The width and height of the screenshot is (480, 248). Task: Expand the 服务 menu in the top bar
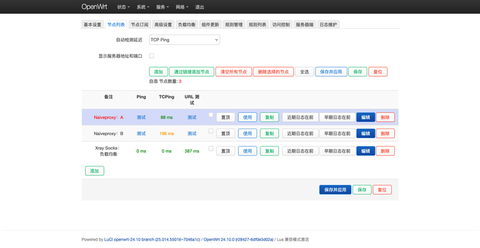162,7
